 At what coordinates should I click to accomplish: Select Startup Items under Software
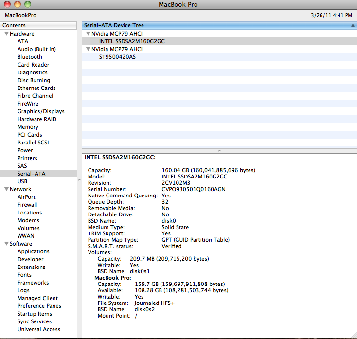[35, 314]
